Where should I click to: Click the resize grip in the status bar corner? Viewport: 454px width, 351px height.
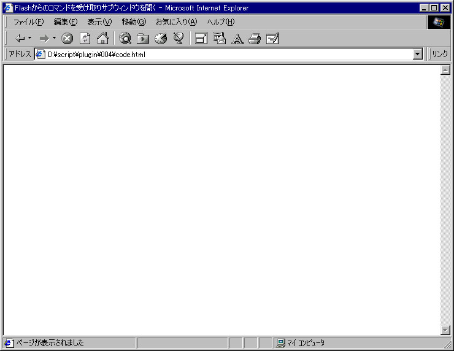tap(447, 344)
